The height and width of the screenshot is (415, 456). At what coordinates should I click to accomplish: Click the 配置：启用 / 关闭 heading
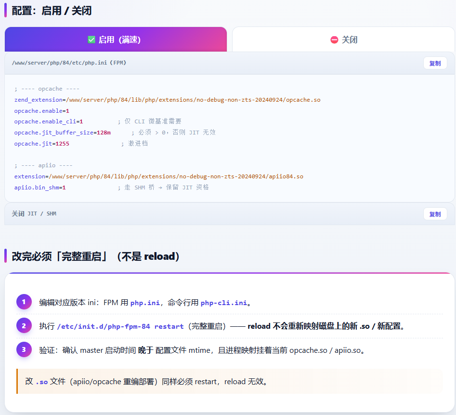52,11
